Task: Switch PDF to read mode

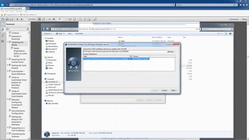Action: point(95,19)
